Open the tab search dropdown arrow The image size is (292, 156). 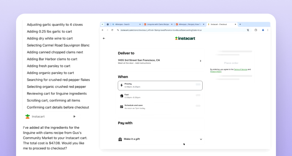coord(102,24)
